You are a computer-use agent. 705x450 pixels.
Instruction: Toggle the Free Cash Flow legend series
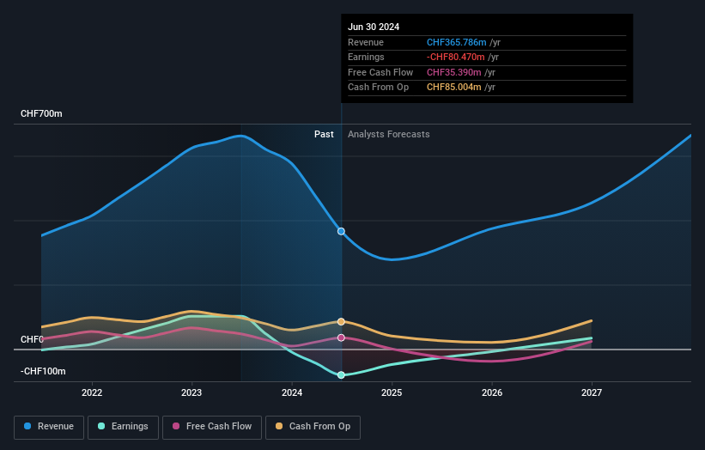pyautogui.click(x=212, y=427)
